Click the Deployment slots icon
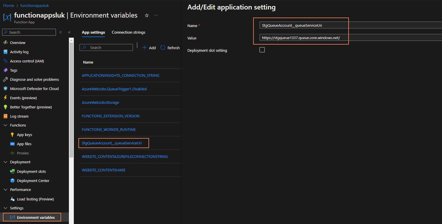 (x=12, y=171)
